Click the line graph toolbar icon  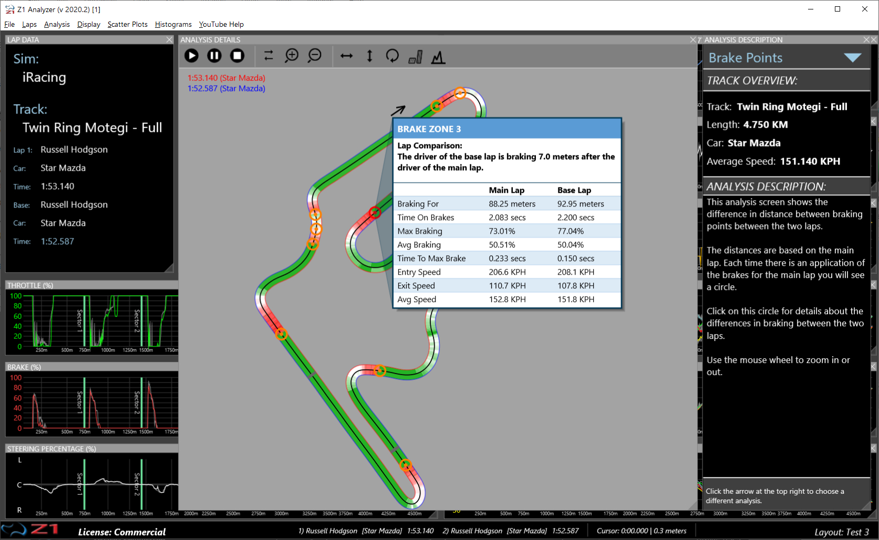[438, 57]
